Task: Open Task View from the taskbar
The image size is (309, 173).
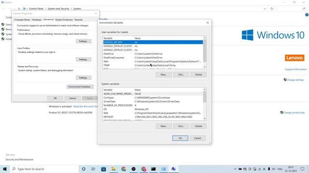Action: coord(93,169)
